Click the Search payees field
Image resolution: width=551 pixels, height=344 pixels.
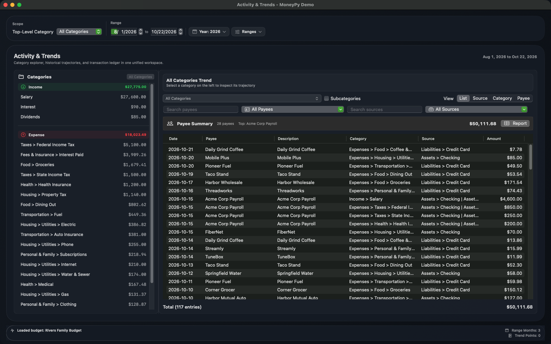coord(201,109)
